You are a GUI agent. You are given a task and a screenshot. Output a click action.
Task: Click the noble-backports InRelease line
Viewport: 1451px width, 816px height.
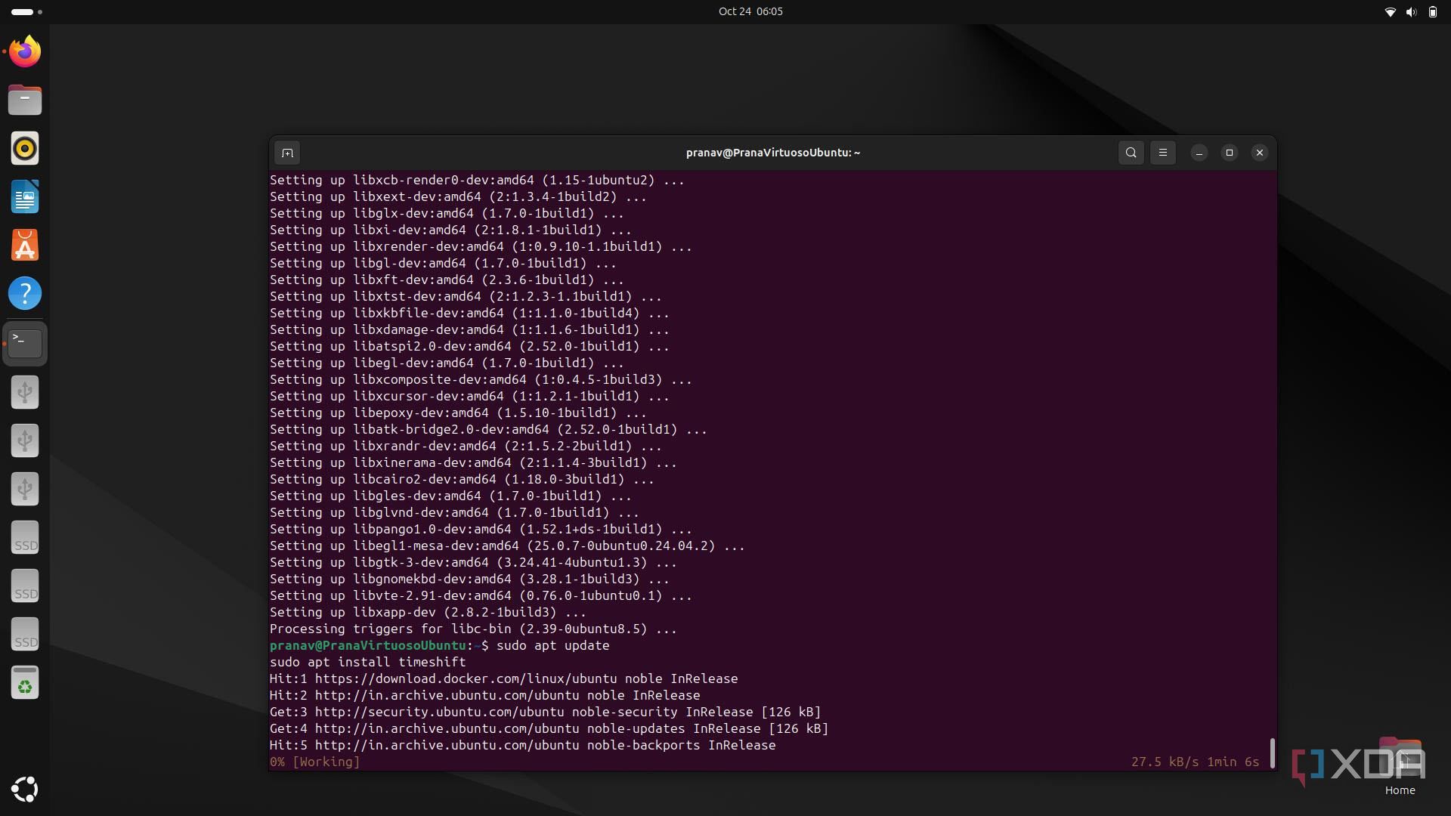523,745
